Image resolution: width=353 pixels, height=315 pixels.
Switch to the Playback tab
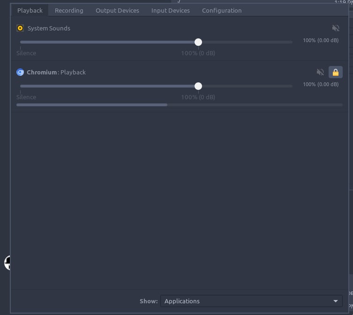coord(30,11)
